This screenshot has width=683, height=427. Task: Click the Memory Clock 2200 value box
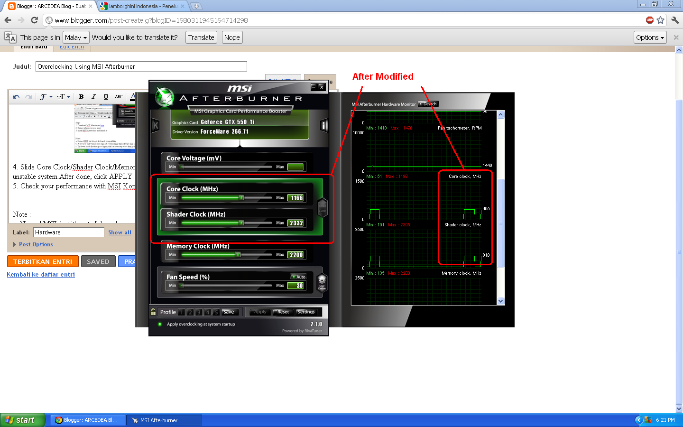[296, 255]
